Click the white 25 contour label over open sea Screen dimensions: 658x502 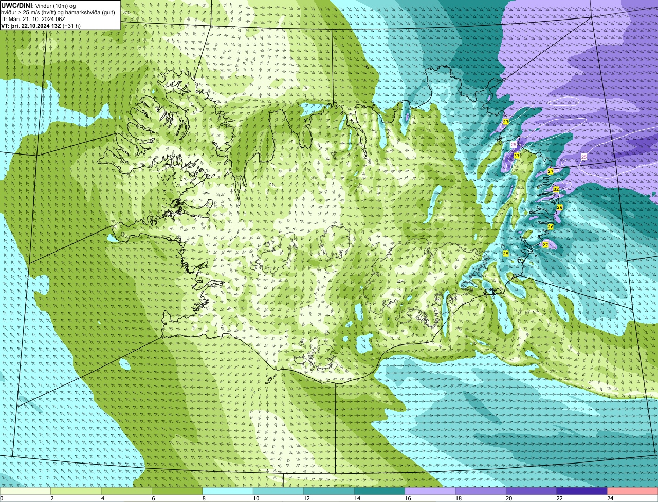click(583, 157)
